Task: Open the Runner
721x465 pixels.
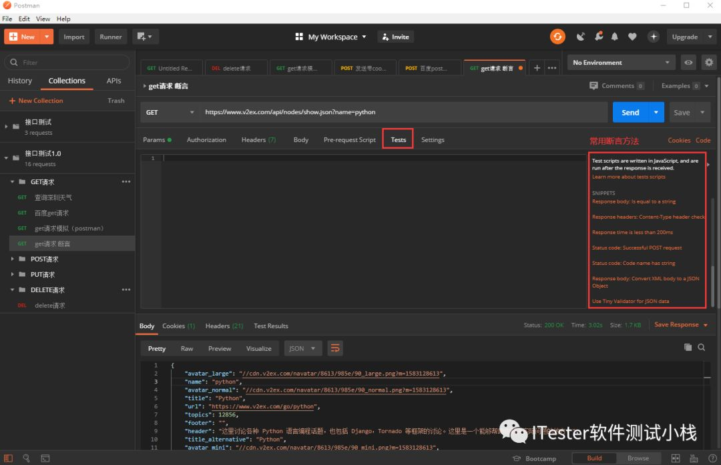Action: [111, 37]
